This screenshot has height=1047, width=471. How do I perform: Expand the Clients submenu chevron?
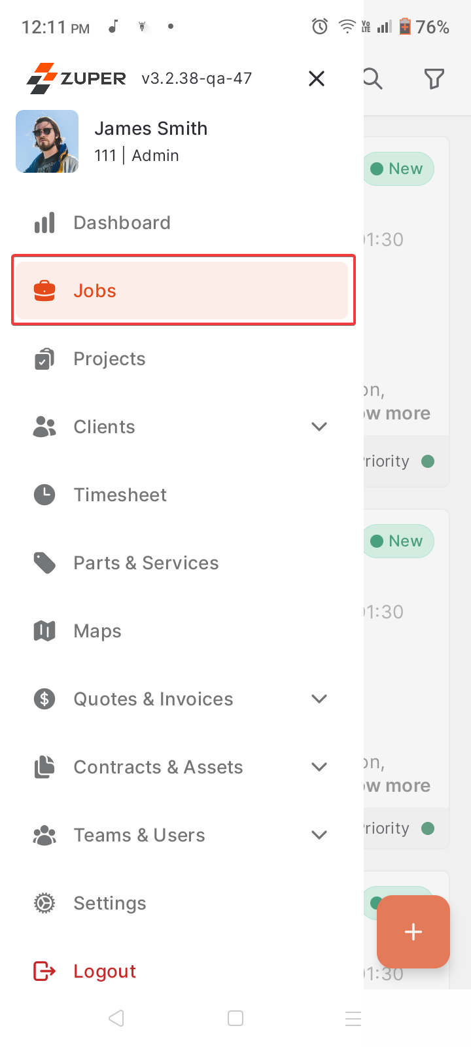[319, 427]
